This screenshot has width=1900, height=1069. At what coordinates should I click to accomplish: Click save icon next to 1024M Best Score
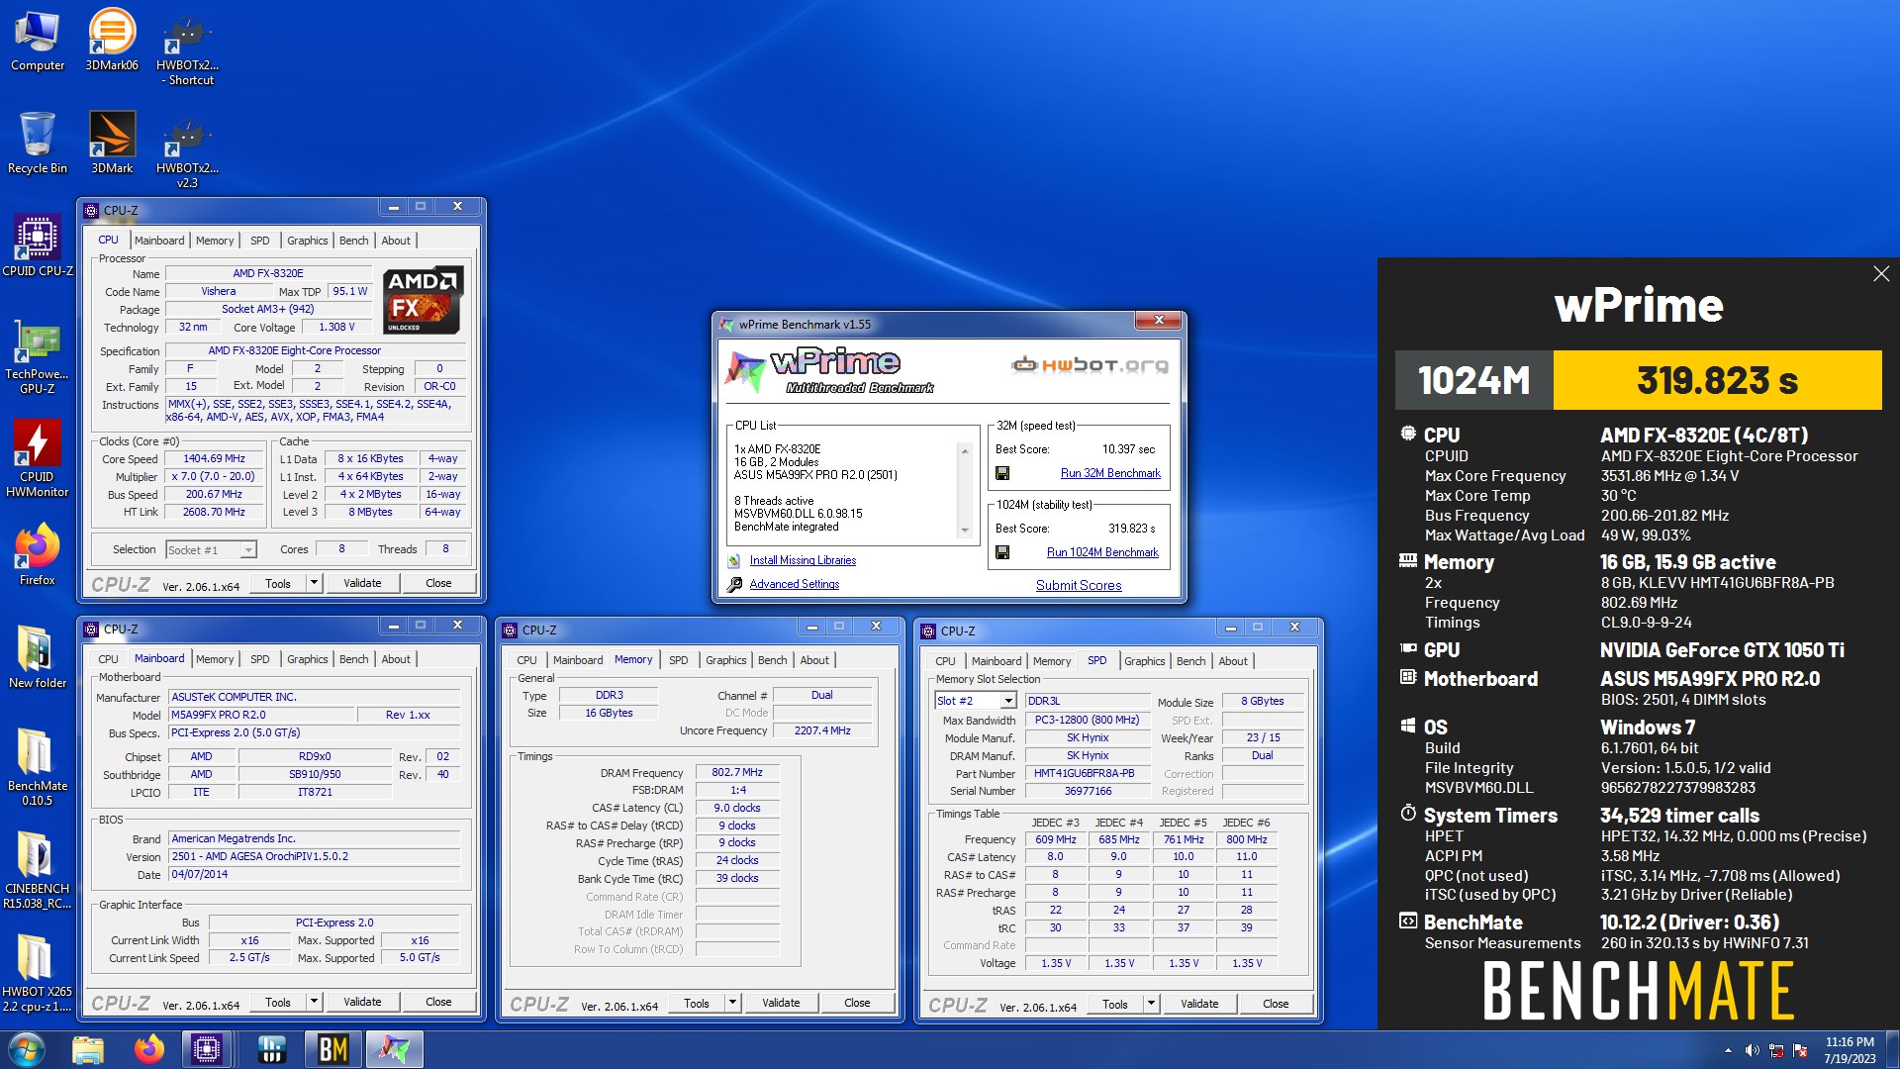pos(1002,552)
